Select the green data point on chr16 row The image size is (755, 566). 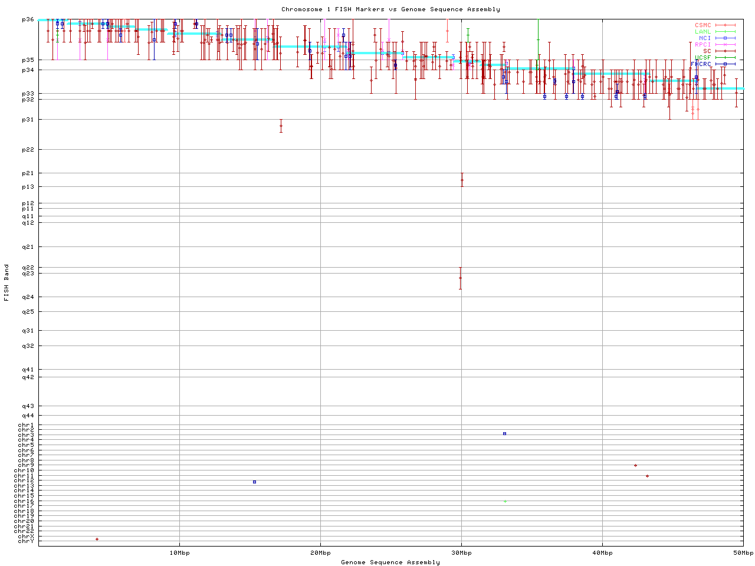505,501
